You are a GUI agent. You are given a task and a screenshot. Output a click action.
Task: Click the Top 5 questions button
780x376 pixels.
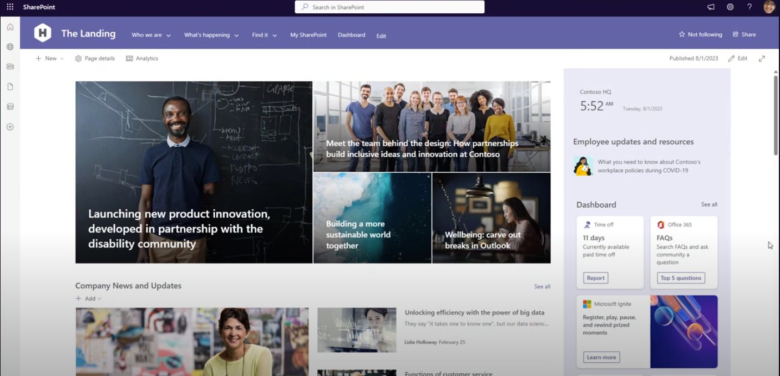(x=681, y=278)
